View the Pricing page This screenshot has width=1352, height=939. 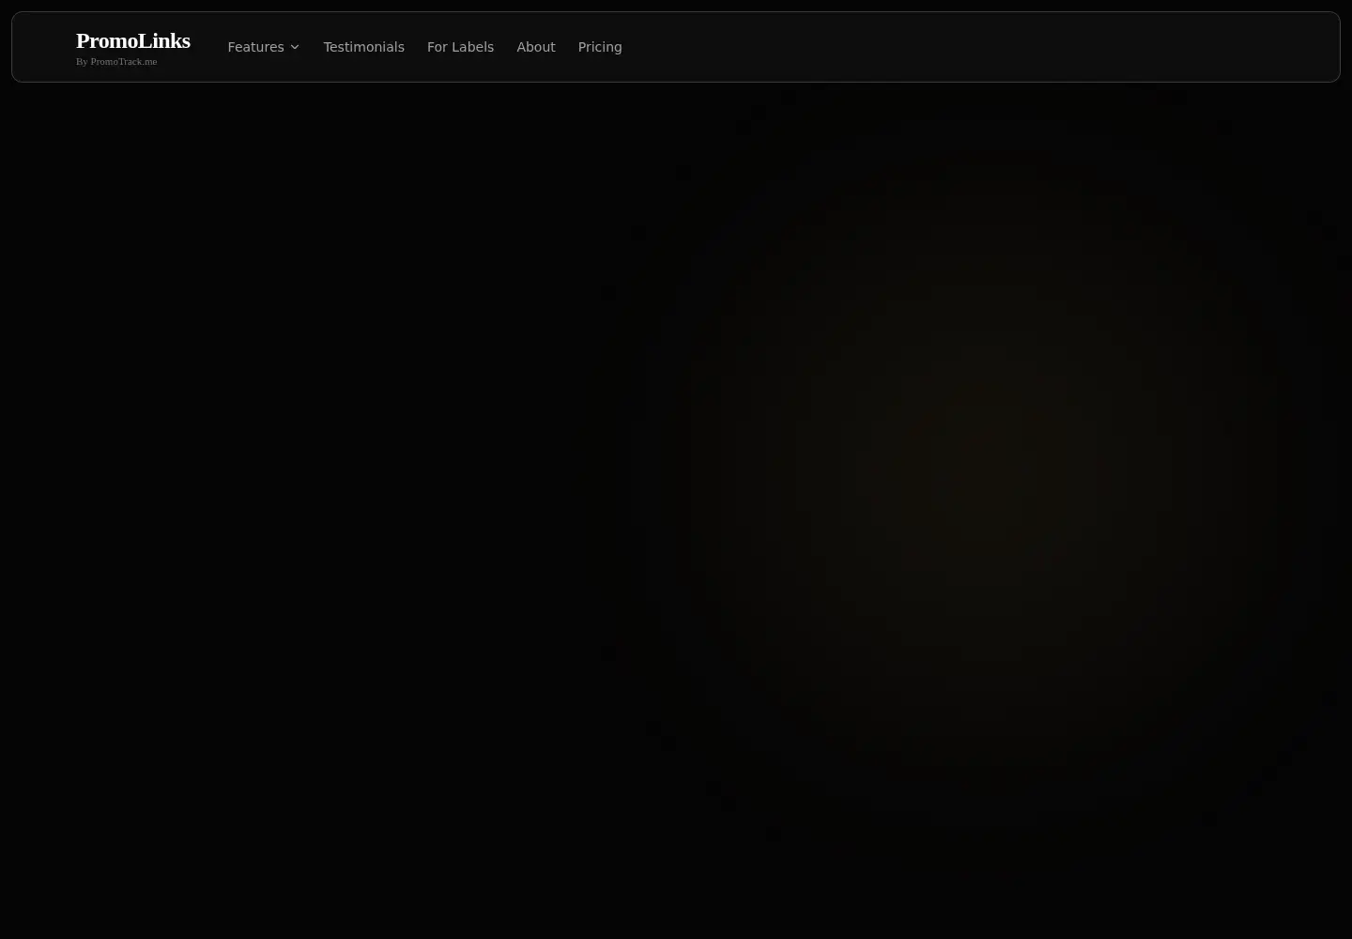(600, 47)
